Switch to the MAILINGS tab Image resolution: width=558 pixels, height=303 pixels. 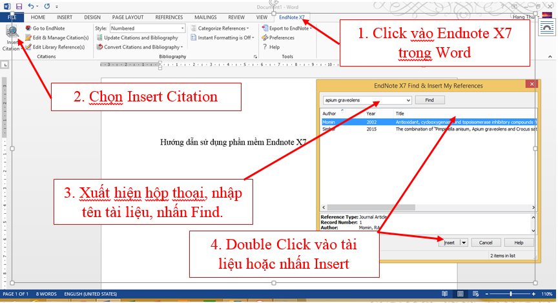205,17
